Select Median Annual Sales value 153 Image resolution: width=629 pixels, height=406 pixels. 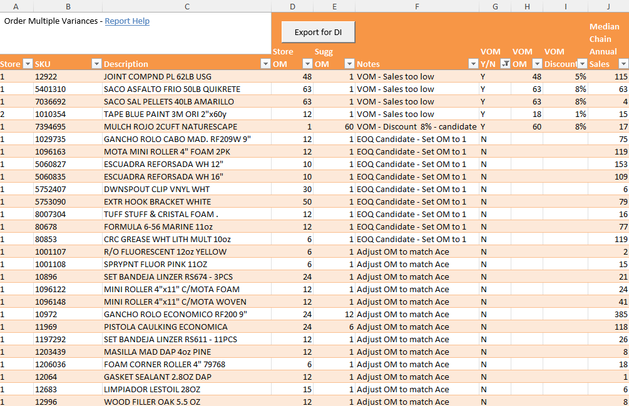coord(608,165)
